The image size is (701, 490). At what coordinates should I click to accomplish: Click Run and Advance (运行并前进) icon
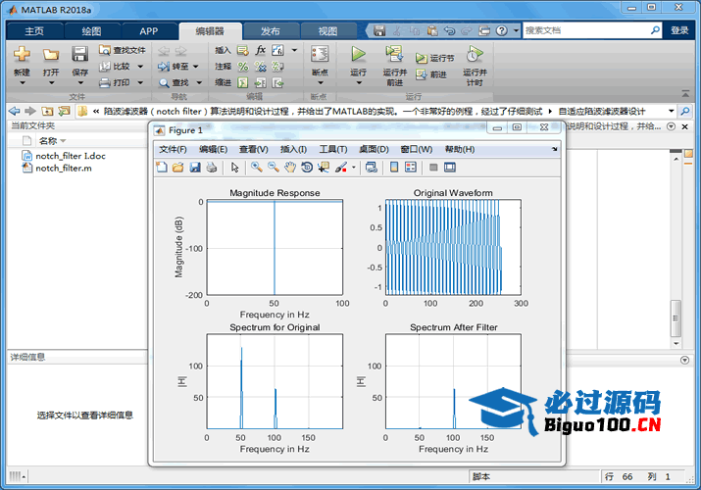tap(394, 54)
